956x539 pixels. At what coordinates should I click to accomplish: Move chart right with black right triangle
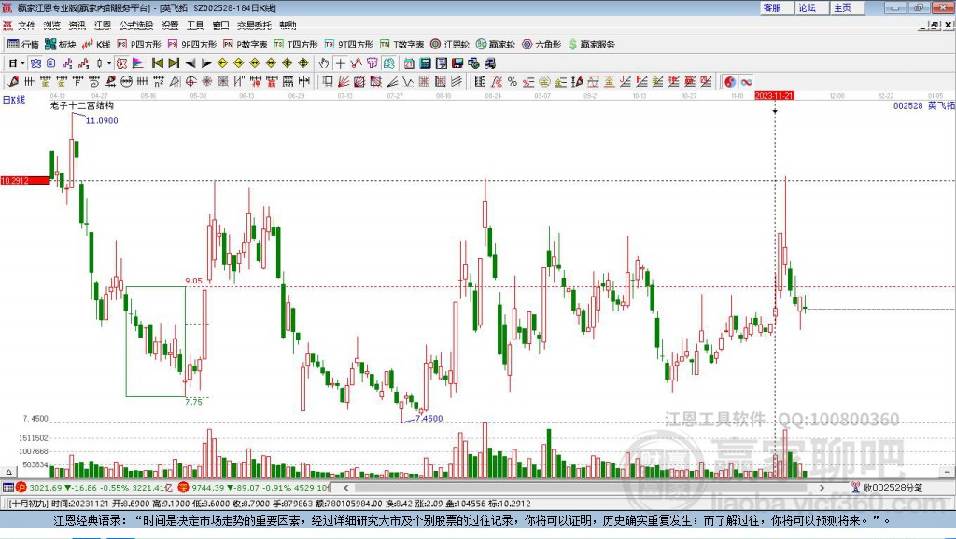[x=206, y=63]
